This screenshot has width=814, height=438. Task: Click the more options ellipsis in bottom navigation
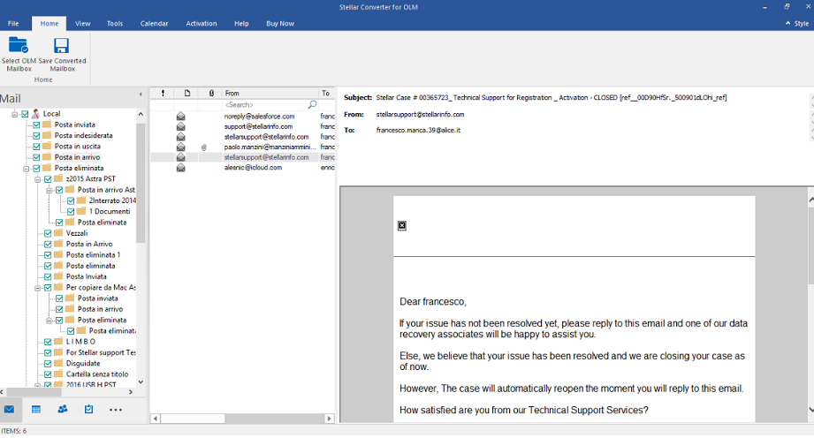(116, 410)
